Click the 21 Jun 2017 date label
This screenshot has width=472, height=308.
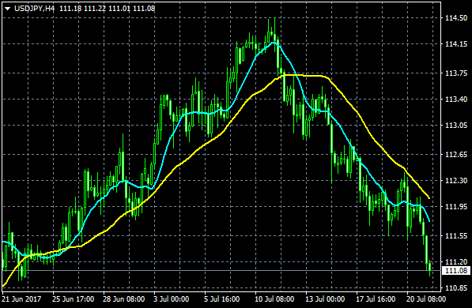21,299
